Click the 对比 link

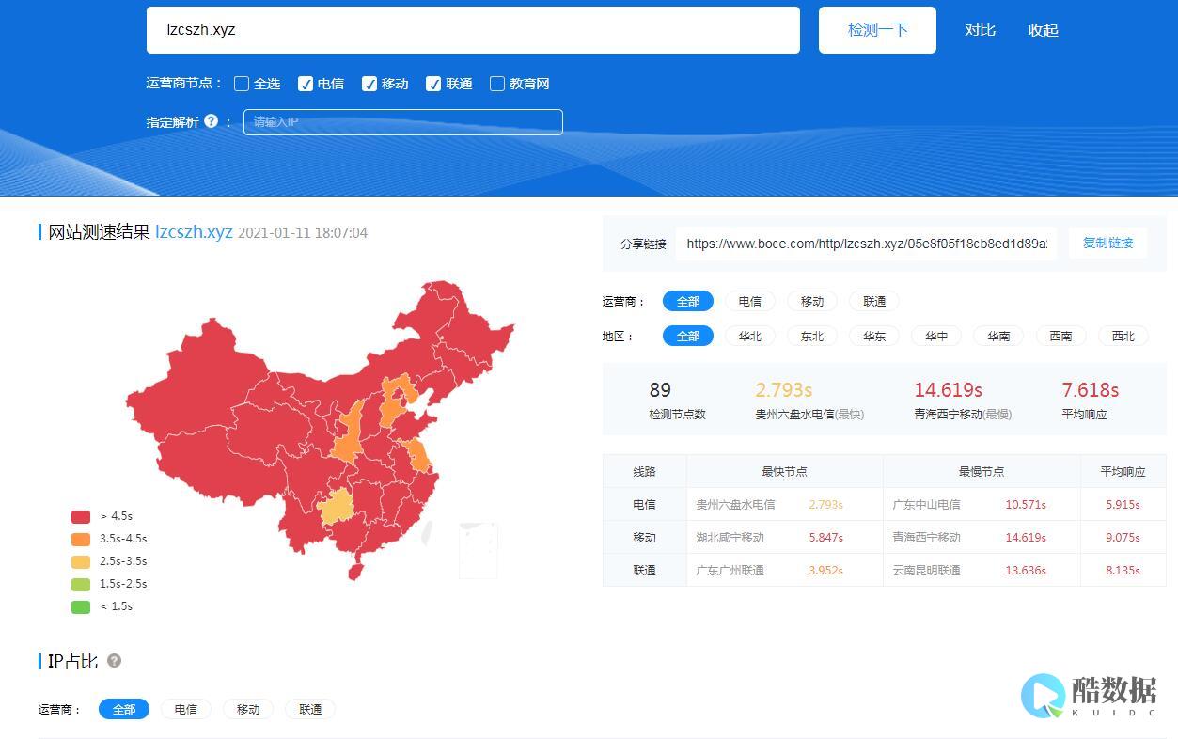tap(980, 30)
